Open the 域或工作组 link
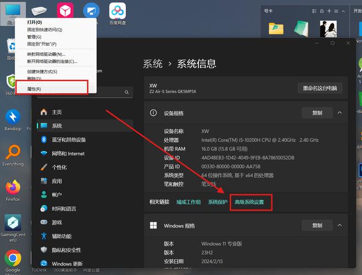362x275 pixels. [188, 202]
